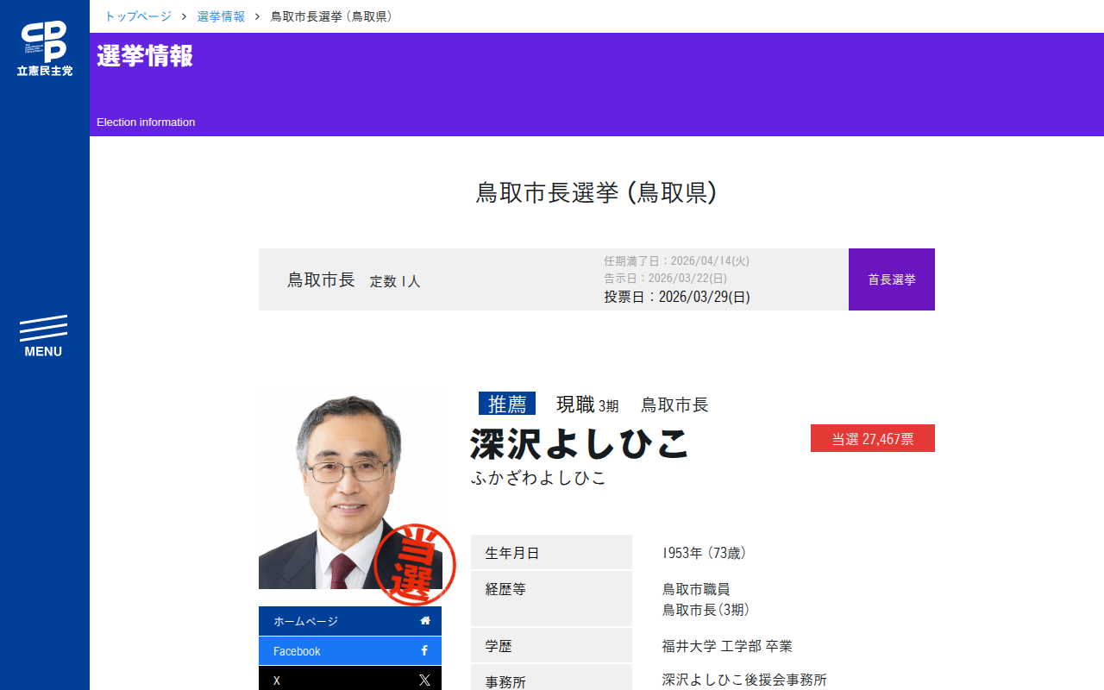Click the 1953年 (73歳) value
Viewport: 1104px width, 690px height.
click(705, 553)
